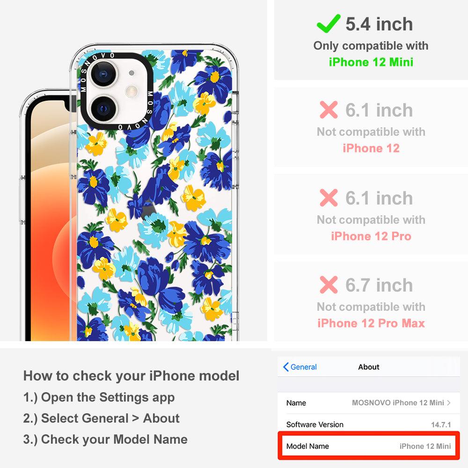Click the highlighted Model Name row

click(x=369, y=446)
